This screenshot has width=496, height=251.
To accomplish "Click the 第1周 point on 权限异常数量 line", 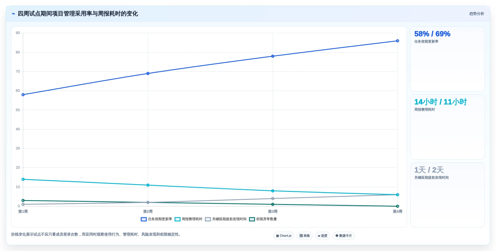I will point(23,201).
